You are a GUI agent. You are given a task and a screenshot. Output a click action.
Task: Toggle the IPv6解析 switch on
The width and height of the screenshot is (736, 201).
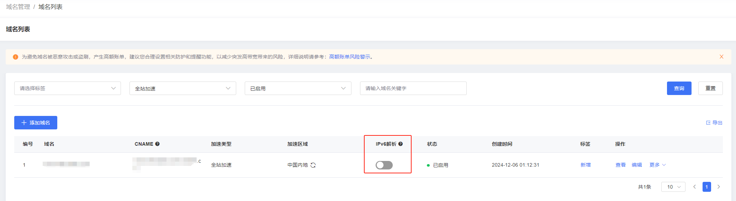point(384,165)
